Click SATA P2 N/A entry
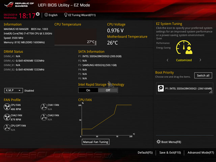Viewport: 216px width, 162px height. 82,61
